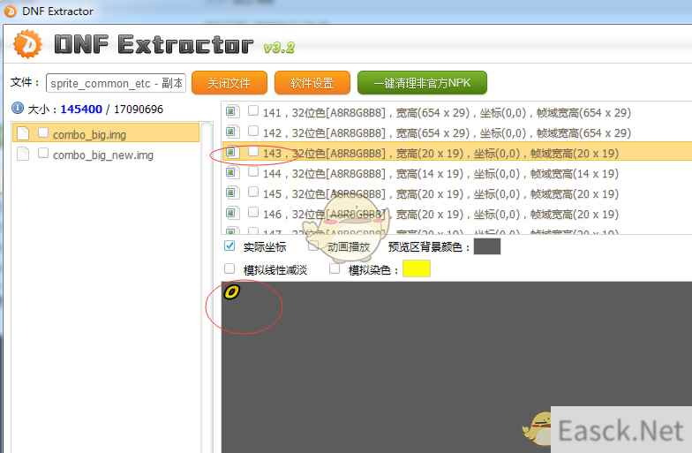Click the file icon of combo_big.img
Viewport: 692px width, 453px height.
click(x=23, y=133)
